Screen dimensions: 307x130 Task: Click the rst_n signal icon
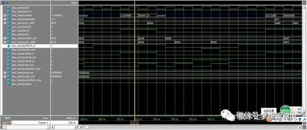click(x=9, y=11)
